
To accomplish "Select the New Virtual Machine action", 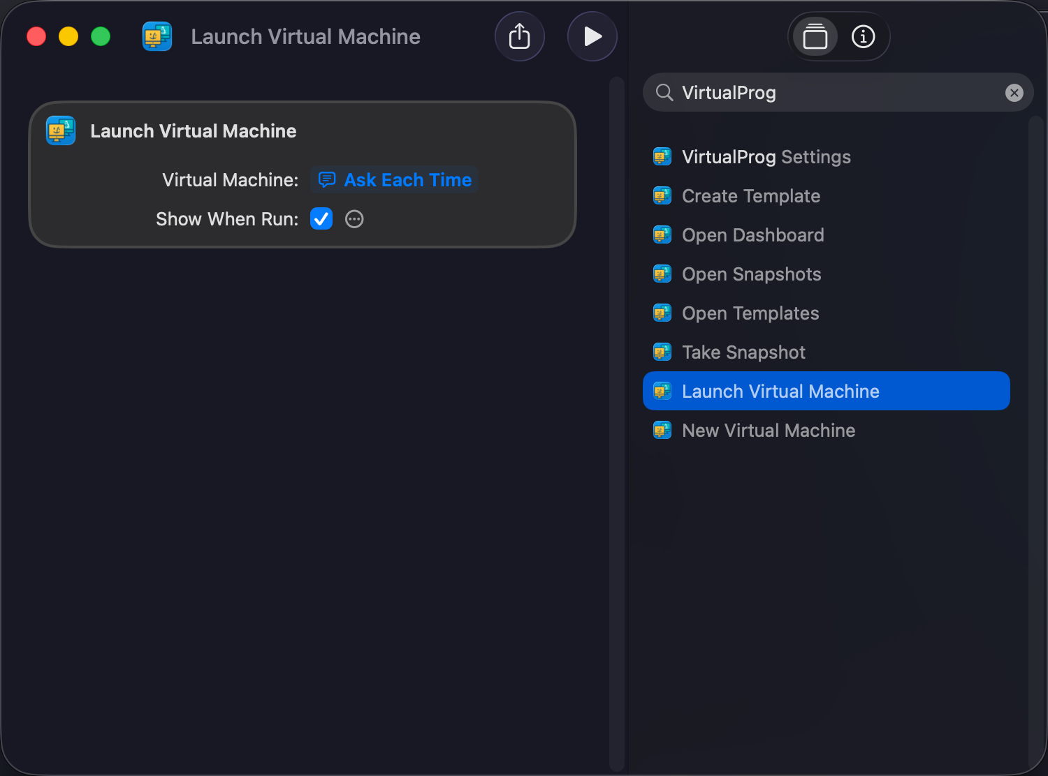I will pos(768,431).
